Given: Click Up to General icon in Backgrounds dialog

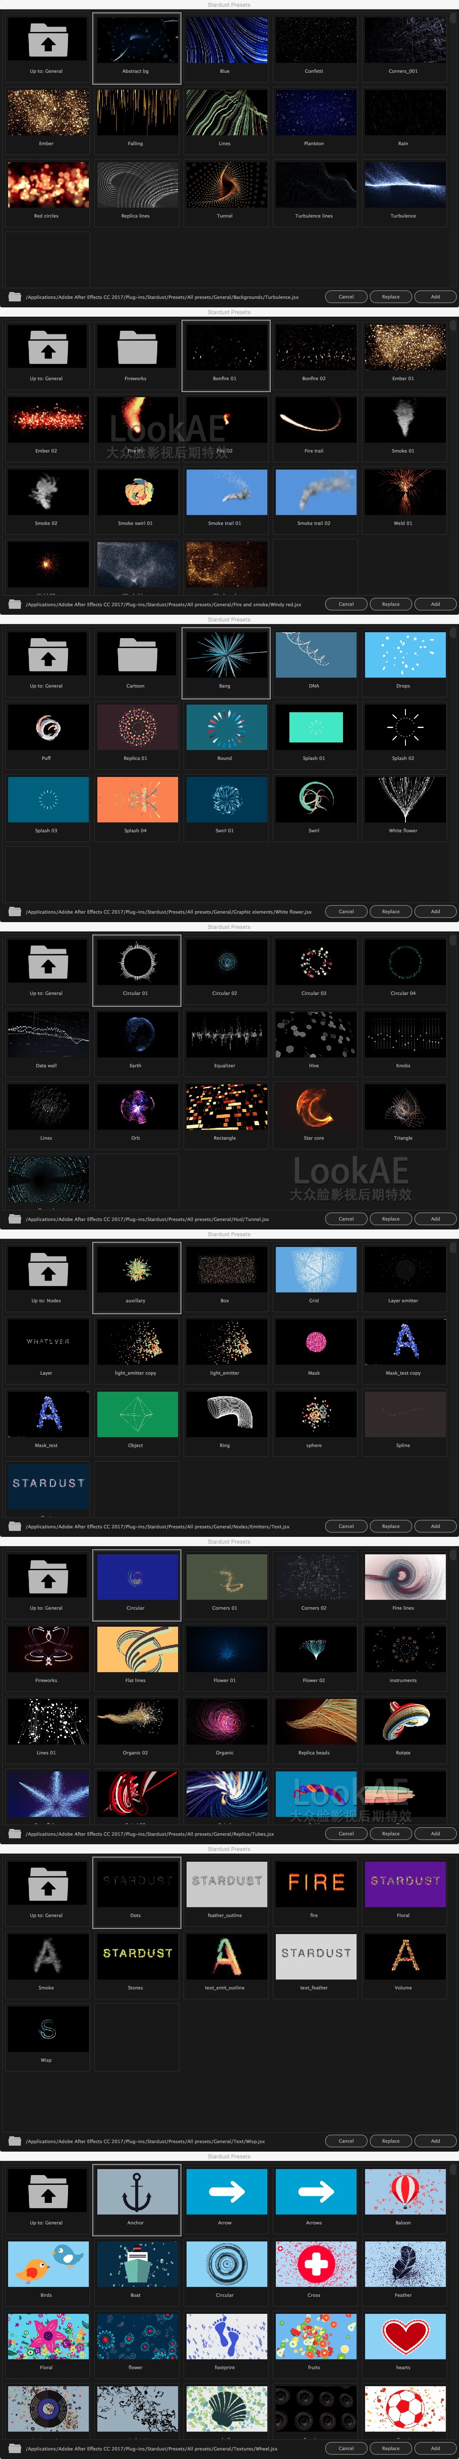Looking at the screenshot, I should 48,41.
